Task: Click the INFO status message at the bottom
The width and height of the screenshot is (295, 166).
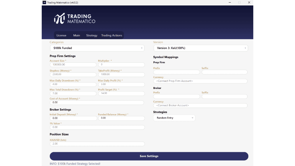Action: [x=75, y=163]
